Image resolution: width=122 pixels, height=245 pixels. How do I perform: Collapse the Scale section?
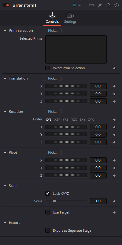point(5,186)
